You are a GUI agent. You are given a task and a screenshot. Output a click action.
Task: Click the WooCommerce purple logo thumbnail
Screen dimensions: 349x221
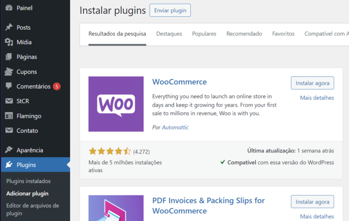[116, 104]
